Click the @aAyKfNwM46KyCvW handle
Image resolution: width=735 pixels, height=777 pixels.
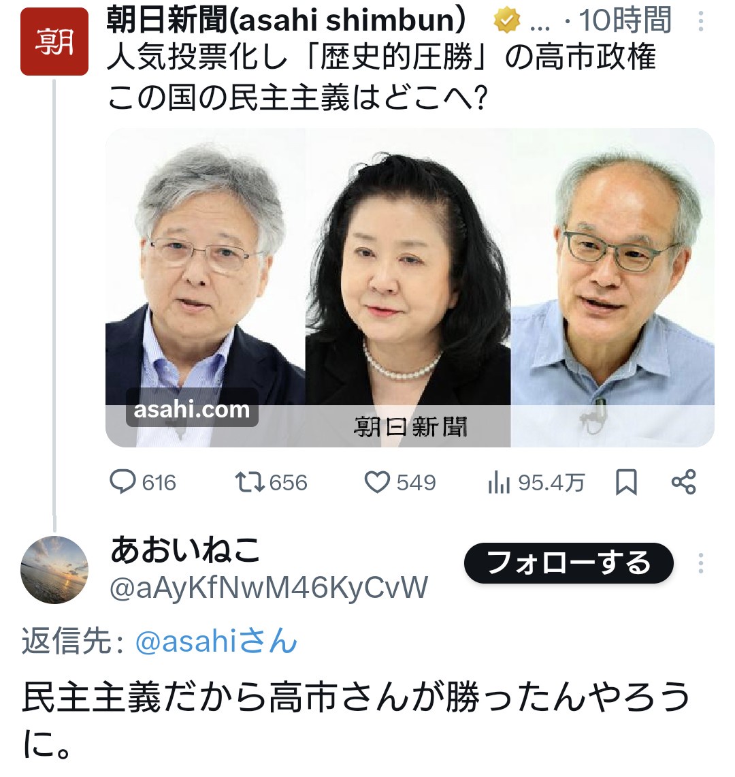(269, 588)
